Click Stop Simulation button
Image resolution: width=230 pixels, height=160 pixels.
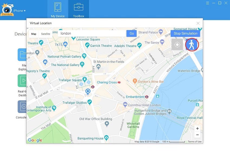coord(185,34)
